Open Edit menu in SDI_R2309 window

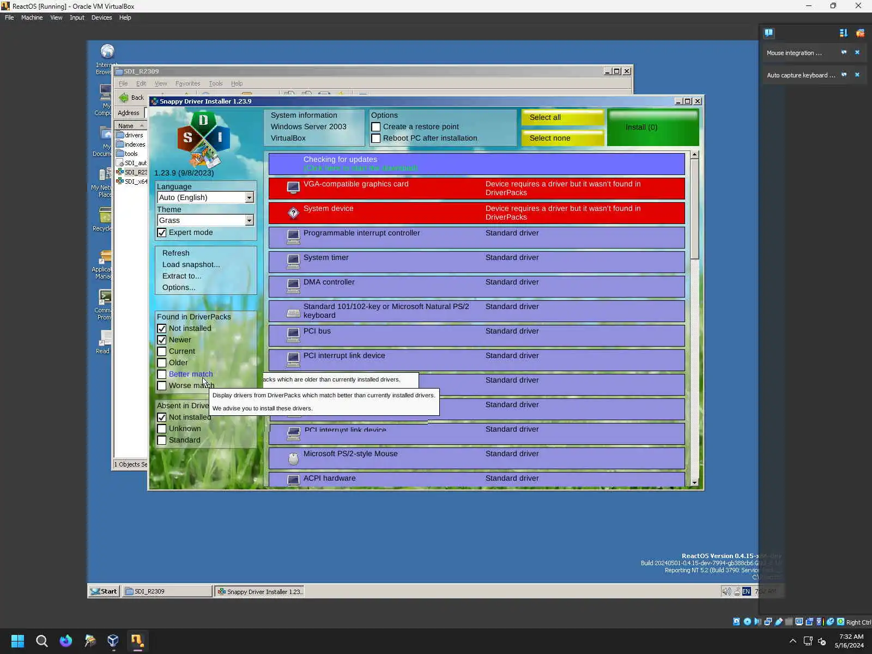point(141,83)
